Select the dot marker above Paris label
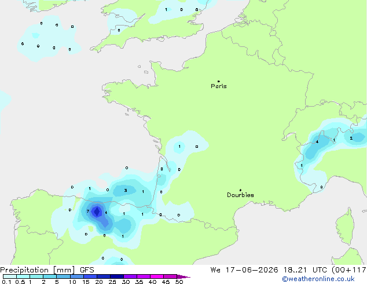 click(x=219, y=81)
